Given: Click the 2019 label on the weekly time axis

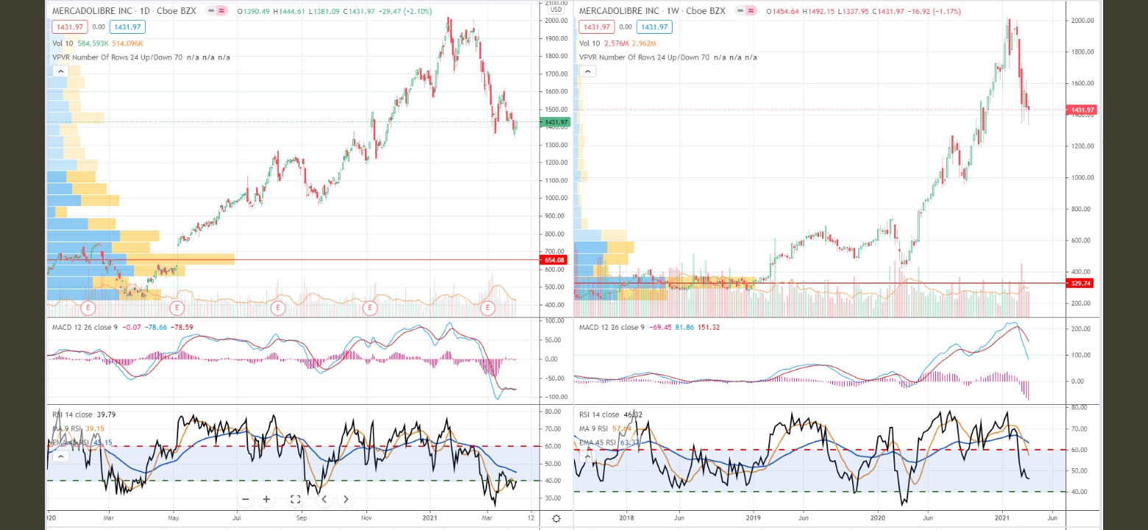Looking at the screenshot, I should coord(753,519).
